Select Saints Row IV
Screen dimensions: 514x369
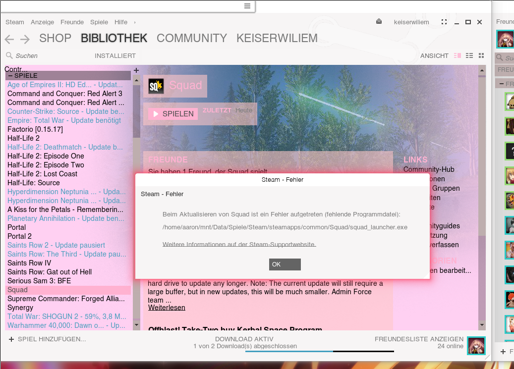[68, 263]
